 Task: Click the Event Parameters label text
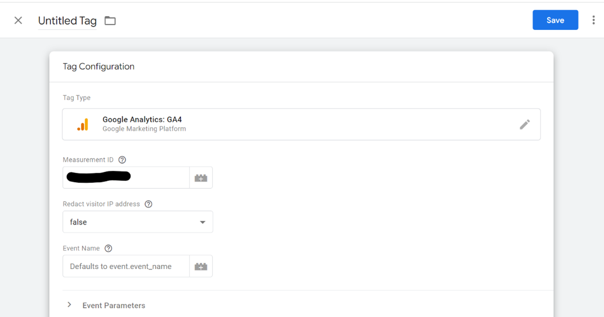(114, 306)
